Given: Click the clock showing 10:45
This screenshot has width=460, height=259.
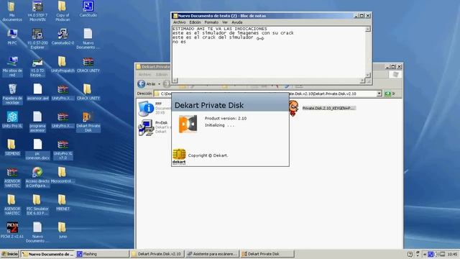Looking at the screenshot, I should coord(452,254).
